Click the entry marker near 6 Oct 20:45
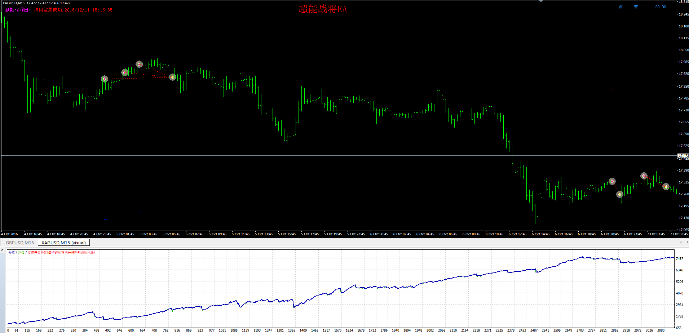This screenshot has height=333, width=689. pyautogui.click(x=612, y=181)
